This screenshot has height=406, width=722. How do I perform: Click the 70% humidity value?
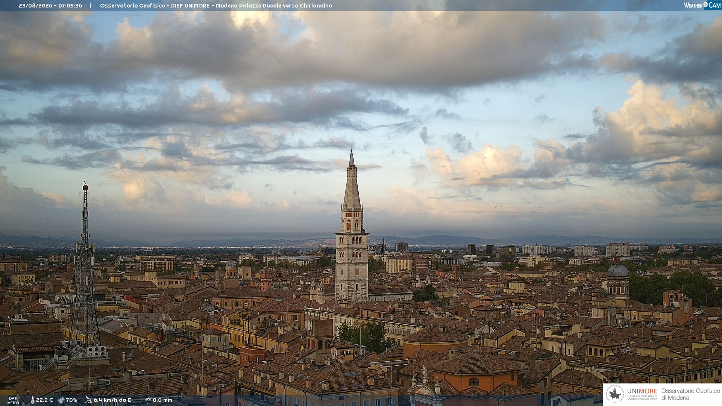pyautogui.click(x=71, y=400)
